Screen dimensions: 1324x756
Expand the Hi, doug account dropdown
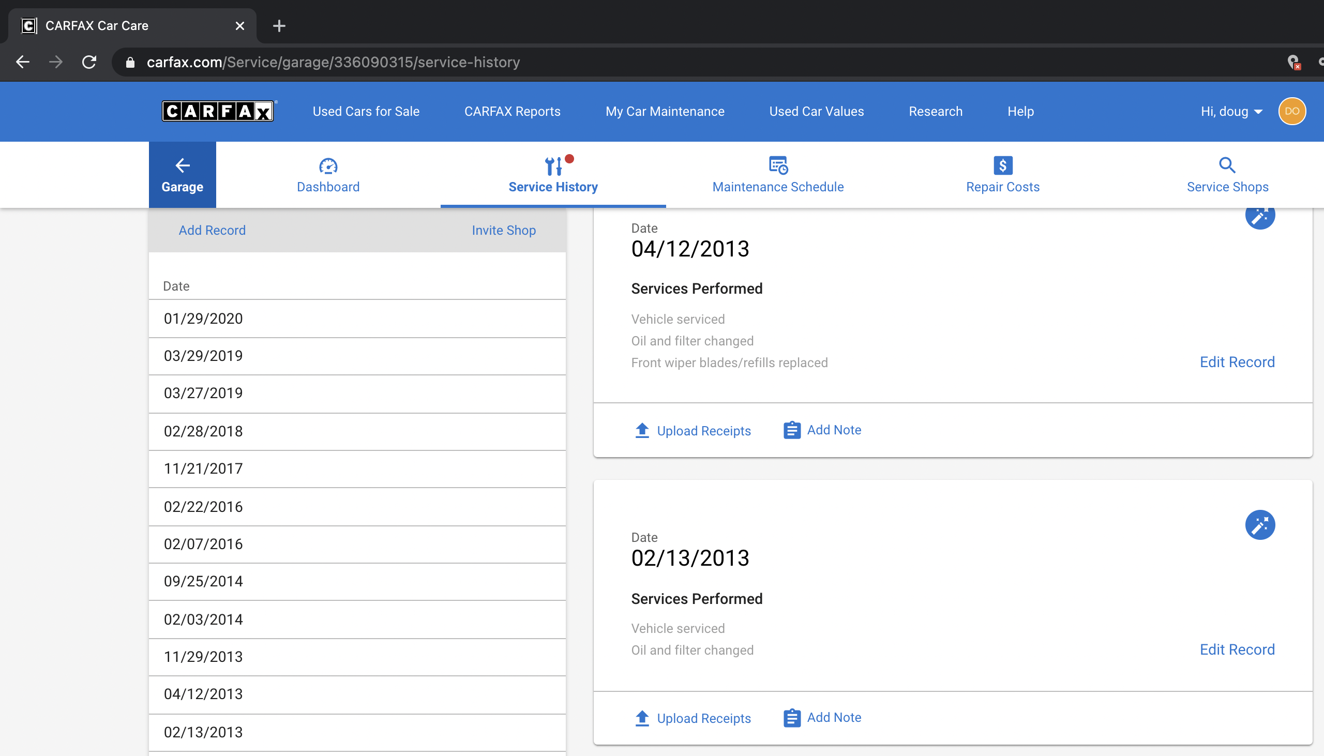click(1231, 111)
